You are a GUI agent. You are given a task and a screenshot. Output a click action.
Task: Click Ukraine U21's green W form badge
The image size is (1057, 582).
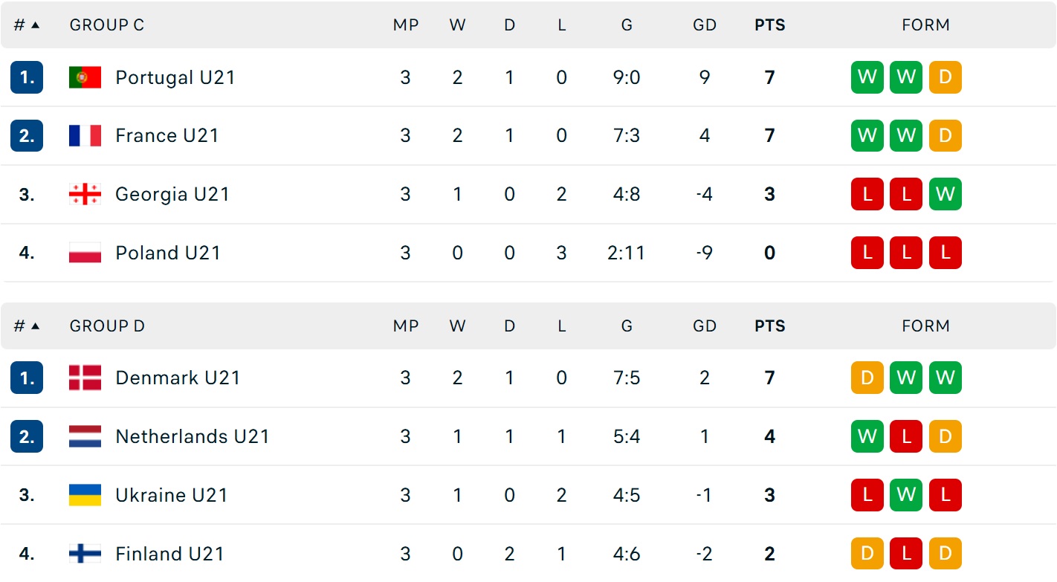click(906, 496)
